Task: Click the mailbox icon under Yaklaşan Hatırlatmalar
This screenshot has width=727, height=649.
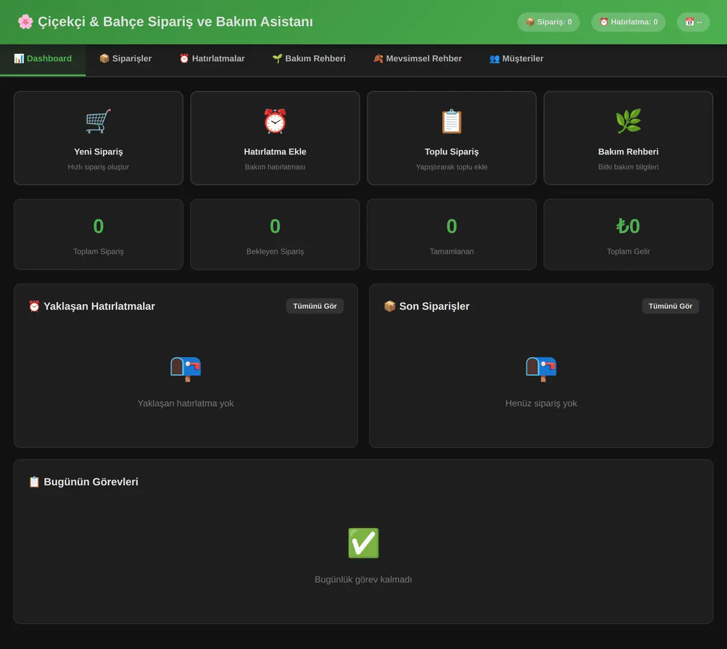Action: (x=185, y=368)
